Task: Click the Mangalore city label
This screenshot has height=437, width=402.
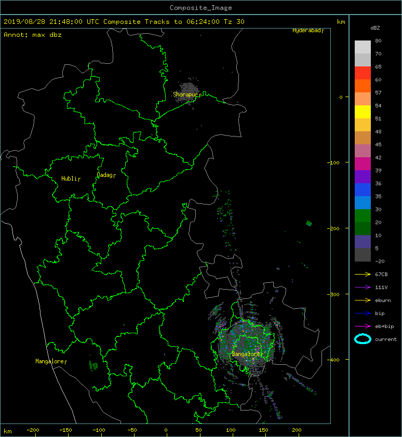Action: 51,361
